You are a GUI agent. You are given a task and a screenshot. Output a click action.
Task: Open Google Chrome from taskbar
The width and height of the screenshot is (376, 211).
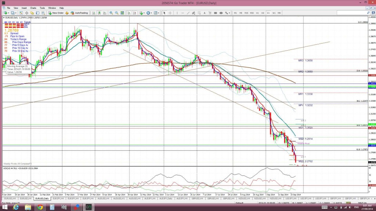40,207
